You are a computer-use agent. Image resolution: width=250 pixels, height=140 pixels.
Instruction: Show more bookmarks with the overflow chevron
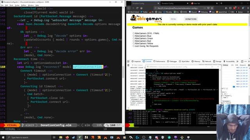point(248,12)
